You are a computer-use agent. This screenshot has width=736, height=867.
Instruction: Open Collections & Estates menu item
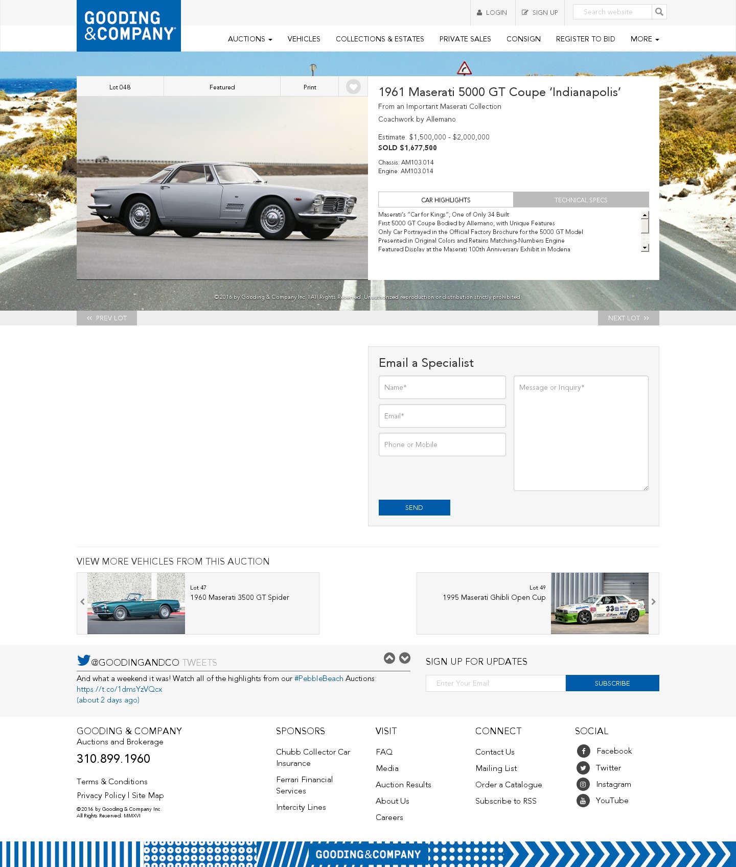point(380,39)
